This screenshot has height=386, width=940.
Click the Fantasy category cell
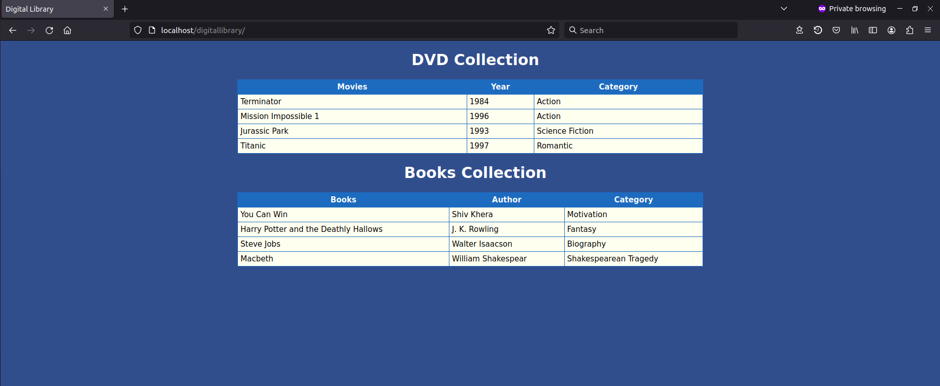click(633, 229)
